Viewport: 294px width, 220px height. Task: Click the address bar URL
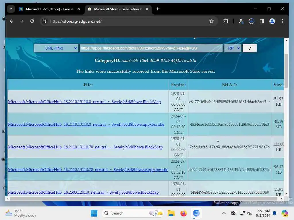[x=76, y=21]
